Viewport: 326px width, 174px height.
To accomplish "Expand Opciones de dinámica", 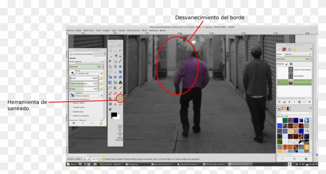I will [71, 99].
